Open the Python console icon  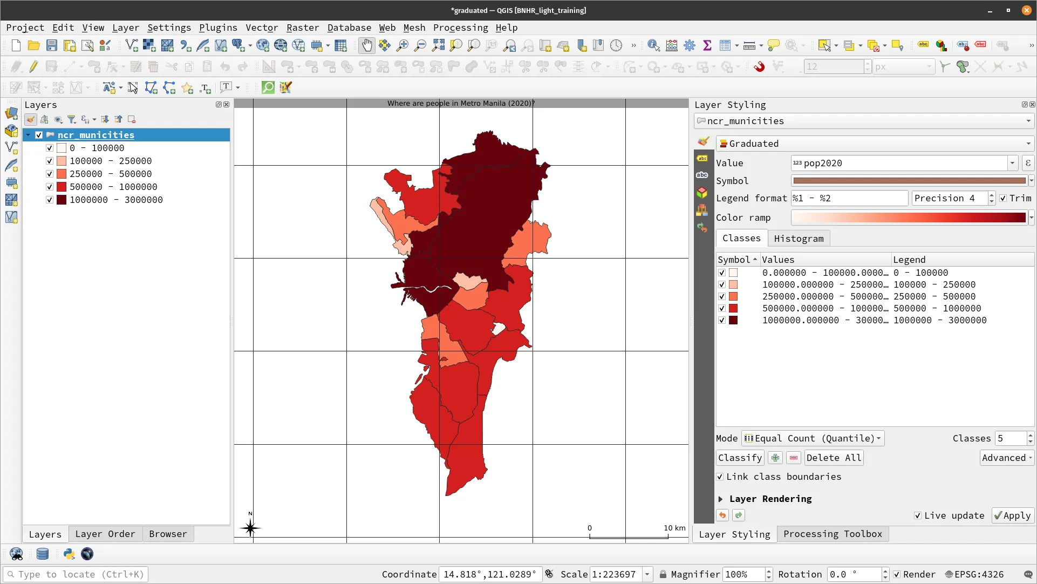(x=69, y=554)
